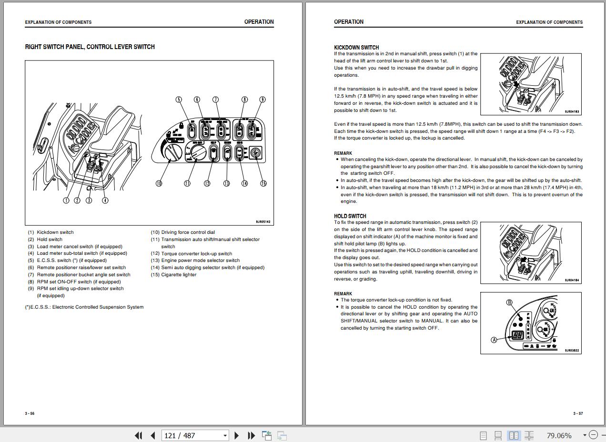Image resolution: width=606 pixels, height=442 pixels.
Task: Open the zoom level dropdown arrow
Action: pyautogui.click(x=585, y=435)
